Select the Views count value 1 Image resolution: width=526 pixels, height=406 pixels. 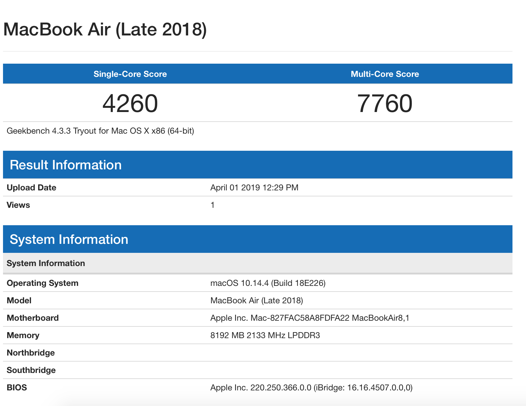click(x=213, y=205)
